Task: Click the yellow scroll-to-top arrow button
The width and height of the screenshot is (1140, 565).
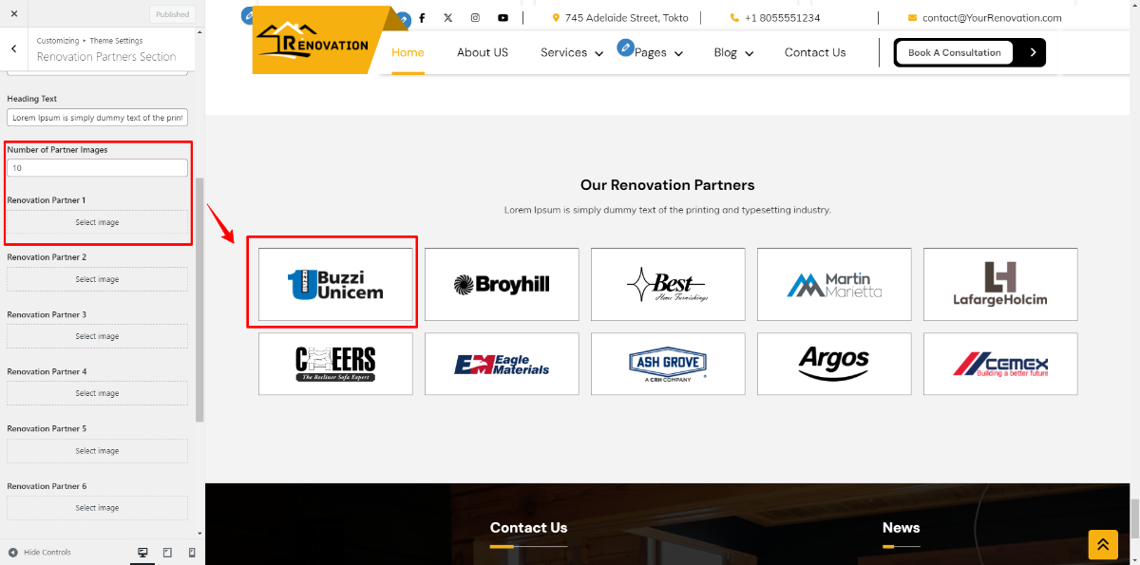Action: point(1103,544)
